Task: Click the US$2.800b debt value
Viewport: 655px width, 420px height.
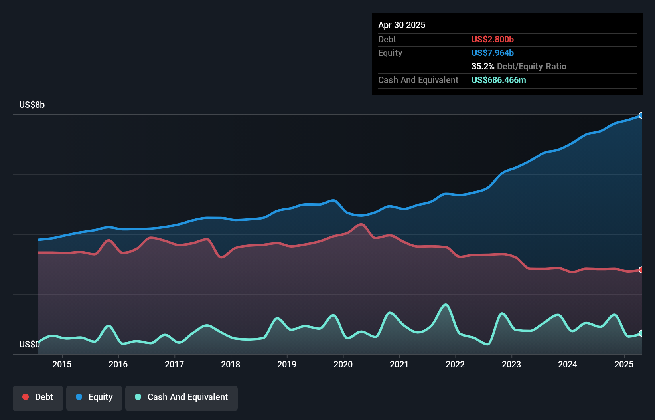Action: click(x=493, y=39)
